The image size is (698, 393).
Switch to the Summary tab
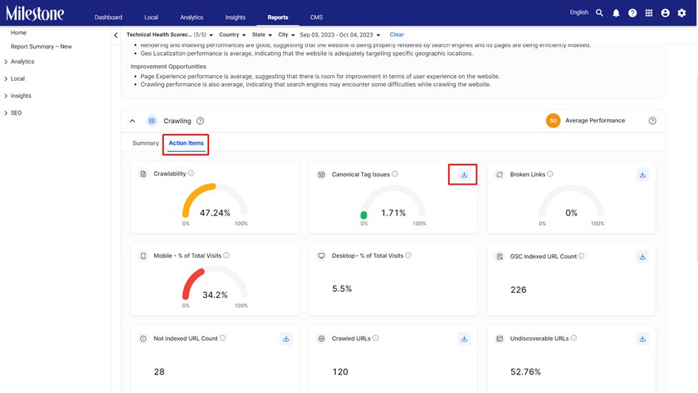145,143
